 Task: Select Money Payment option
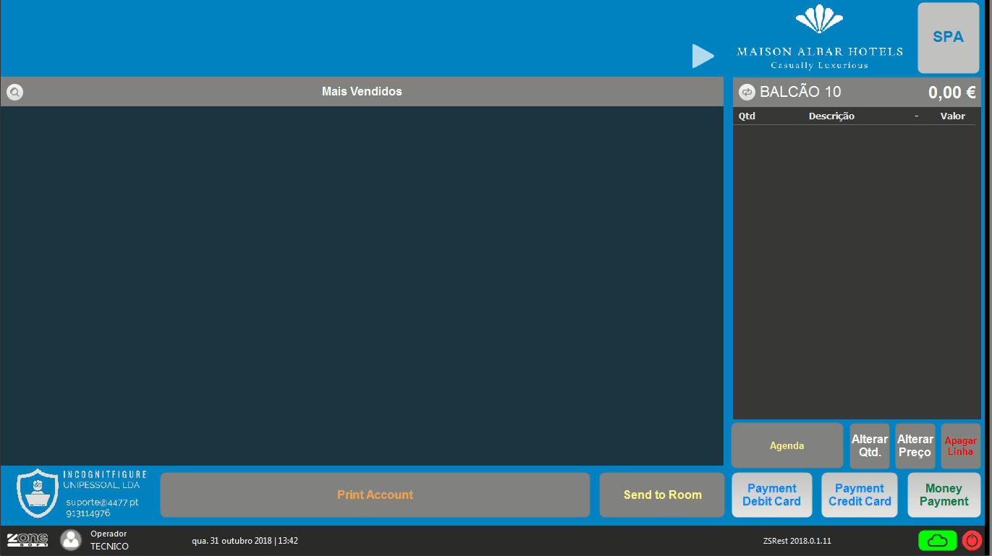(x=944, y=495)
